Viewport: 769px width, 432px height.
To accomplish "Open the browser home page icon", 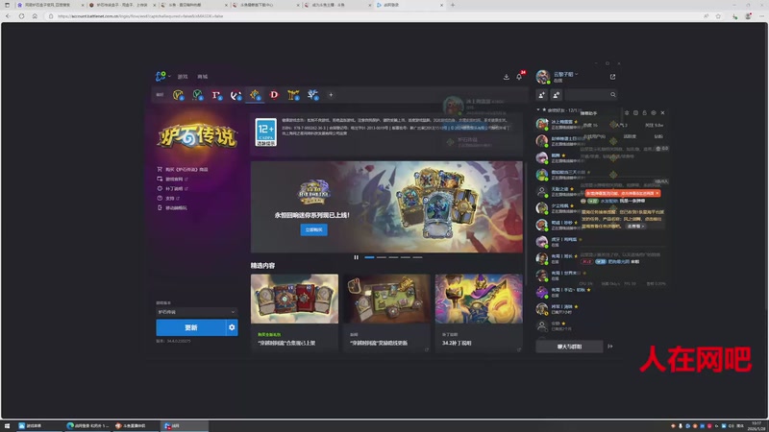I will click(35, 16).
